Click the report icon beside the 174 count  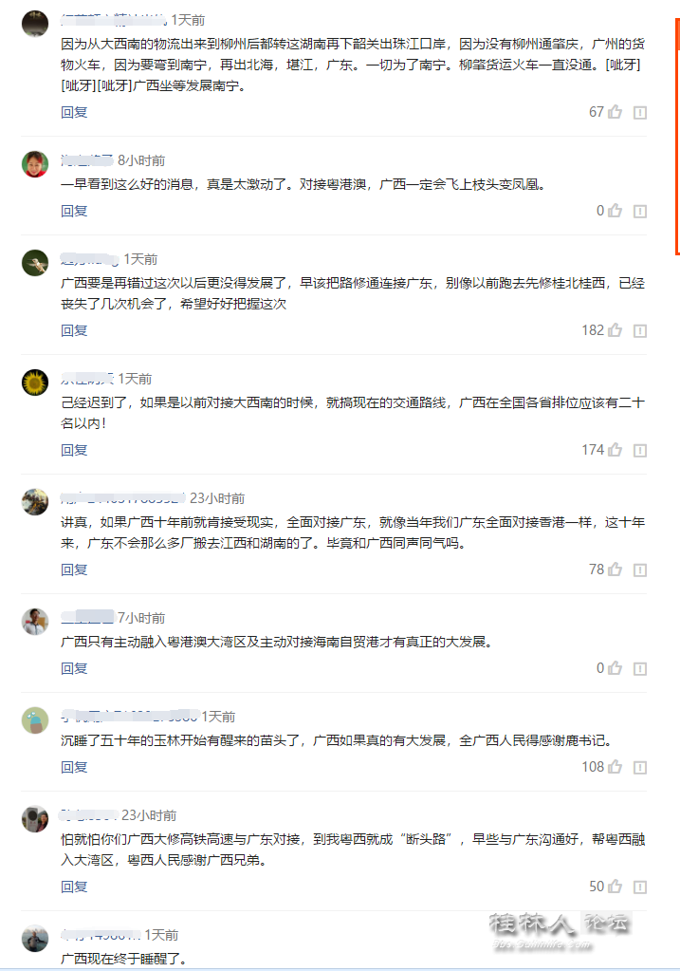[x=640, y=450]
